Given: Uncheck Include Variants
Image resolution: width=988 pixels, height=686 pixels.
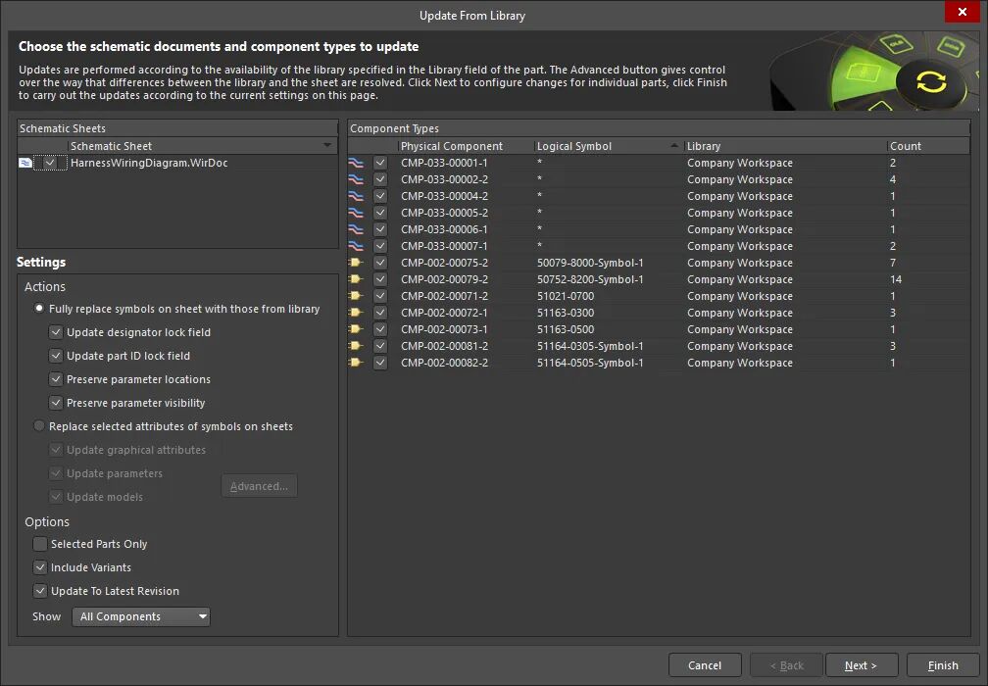Looking at the screenshot, I should tap(40, 567).
